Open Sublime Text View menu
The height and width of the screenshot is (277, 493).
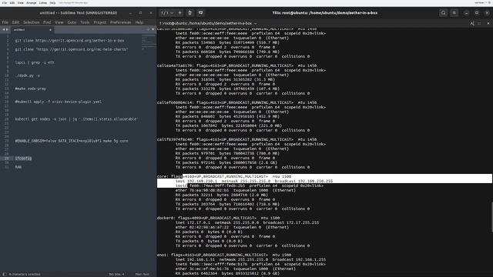(59, 22)
